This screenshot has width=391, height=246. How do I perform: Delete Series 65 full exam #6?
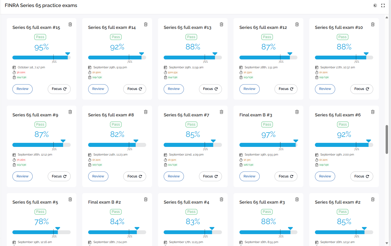pyautogui.click(x=373, y=112)
